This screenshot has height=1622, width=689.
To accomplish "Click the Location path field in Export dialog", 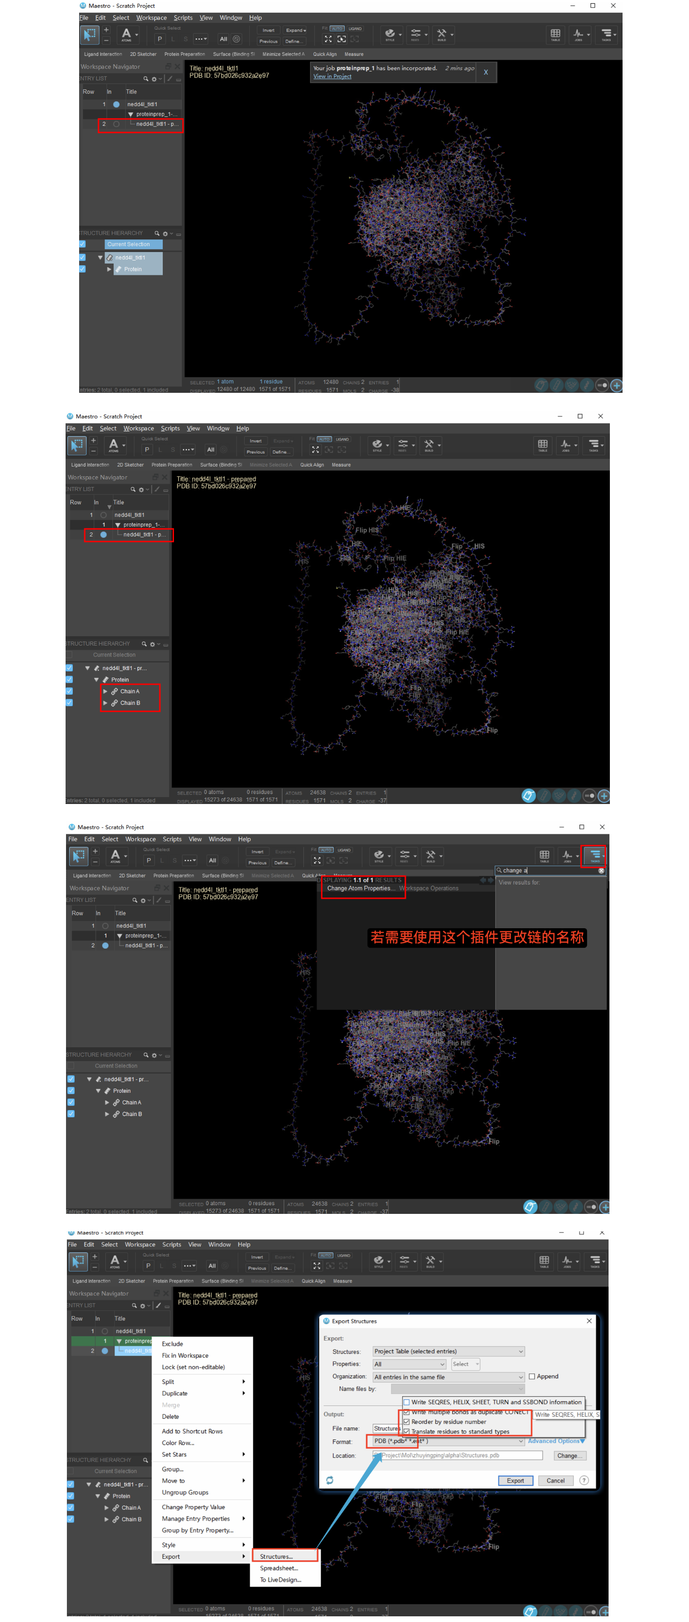I will tap(457, 1455).
